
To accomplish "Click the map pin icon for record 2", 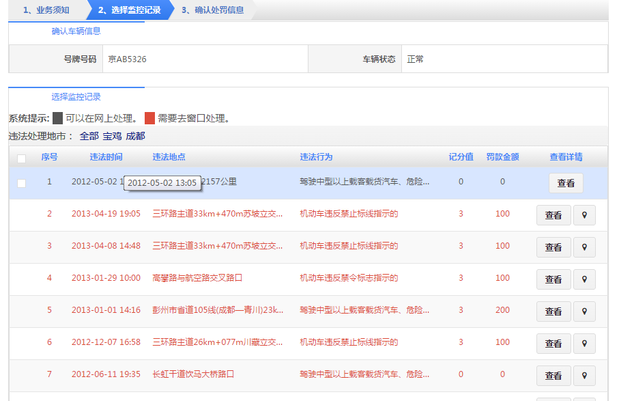I will pos(584,215).
